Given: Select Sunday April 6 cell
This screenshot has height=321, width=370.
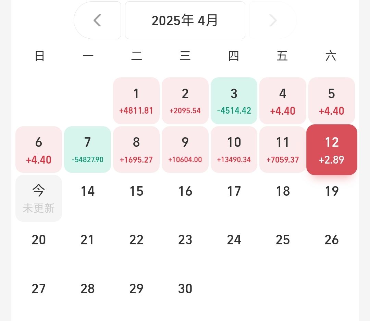Looking at the screenshot, I should pyautogui.click(x=39, y=150).
